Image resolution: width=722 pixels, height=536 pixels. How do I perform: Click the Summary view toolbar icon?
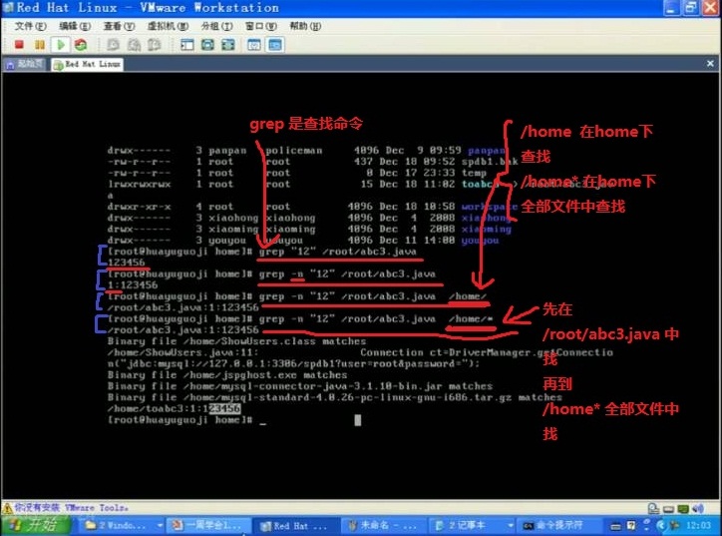(254, 45)
